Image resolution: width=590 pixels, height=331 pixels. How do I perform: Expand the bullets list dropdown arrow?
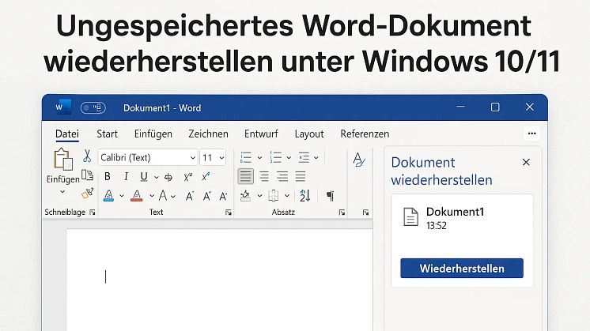(x=259, y=157)
